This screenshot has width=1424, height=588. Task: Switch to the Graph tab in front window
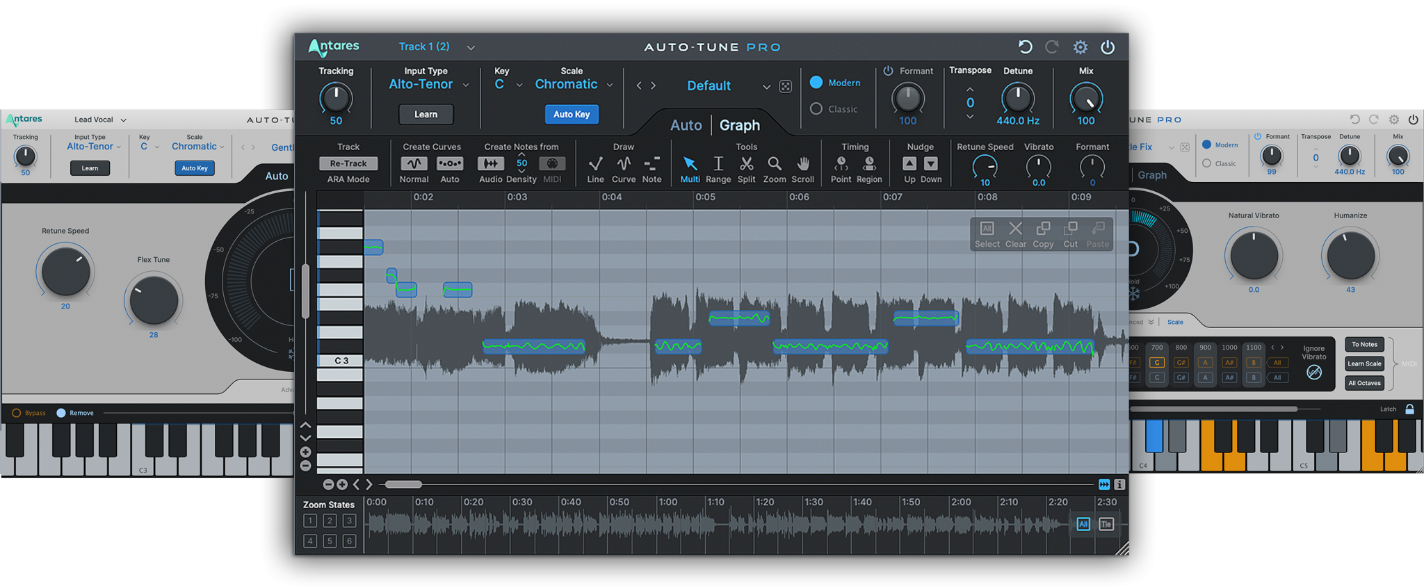coord(740,125)
